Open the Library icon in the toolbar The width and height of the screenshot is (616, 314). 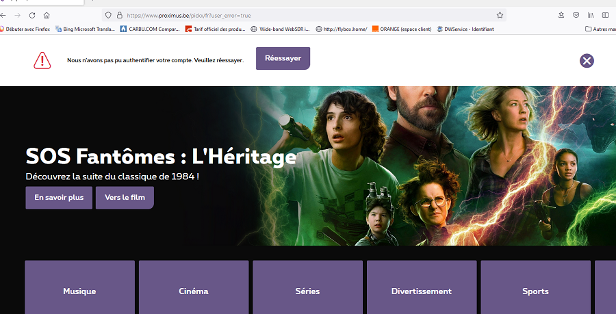pos(591,15)
